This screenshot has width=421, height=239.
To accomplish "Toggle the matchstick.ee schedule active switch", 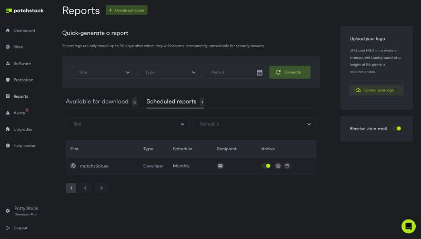I will [x=266, y=166].
